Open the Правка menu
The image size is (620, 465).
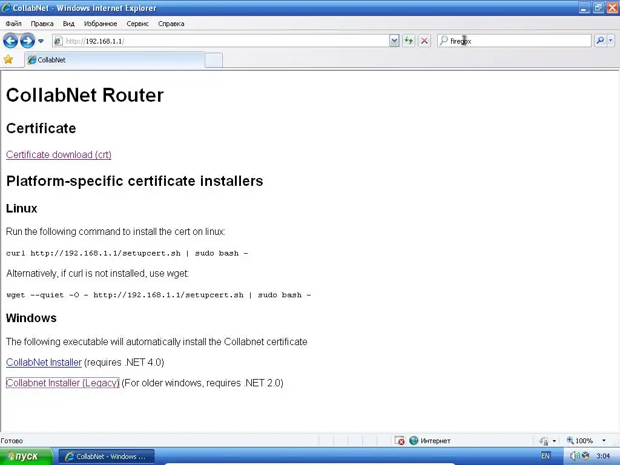click(x=42, y=24)
